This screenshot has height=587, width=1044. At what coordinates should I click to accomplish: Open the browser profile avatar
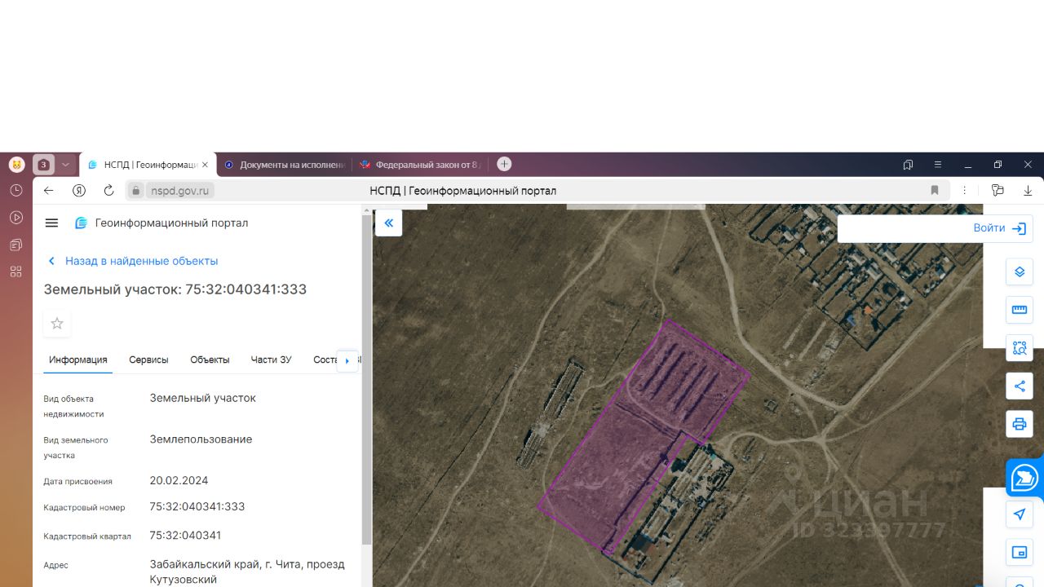(16, 165)
